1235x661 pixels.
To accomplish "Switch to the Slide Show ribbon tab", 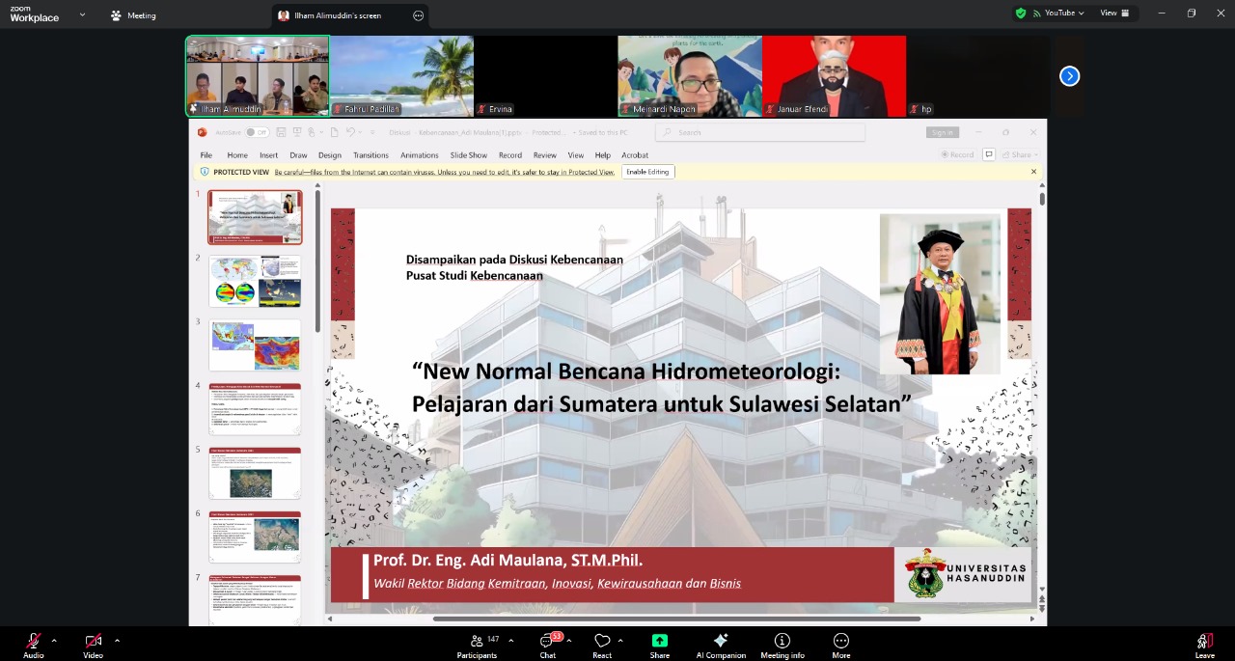I will pyautogui.click(x=468, y=155).
